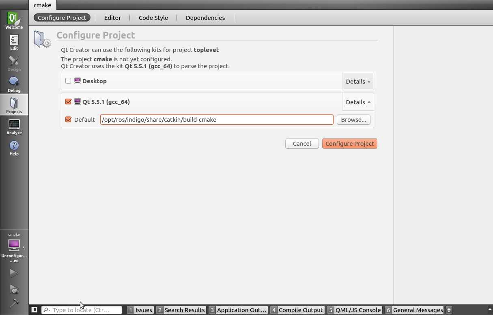
Task: Click the Desktop kit label
Action: [x=95, y=81]
